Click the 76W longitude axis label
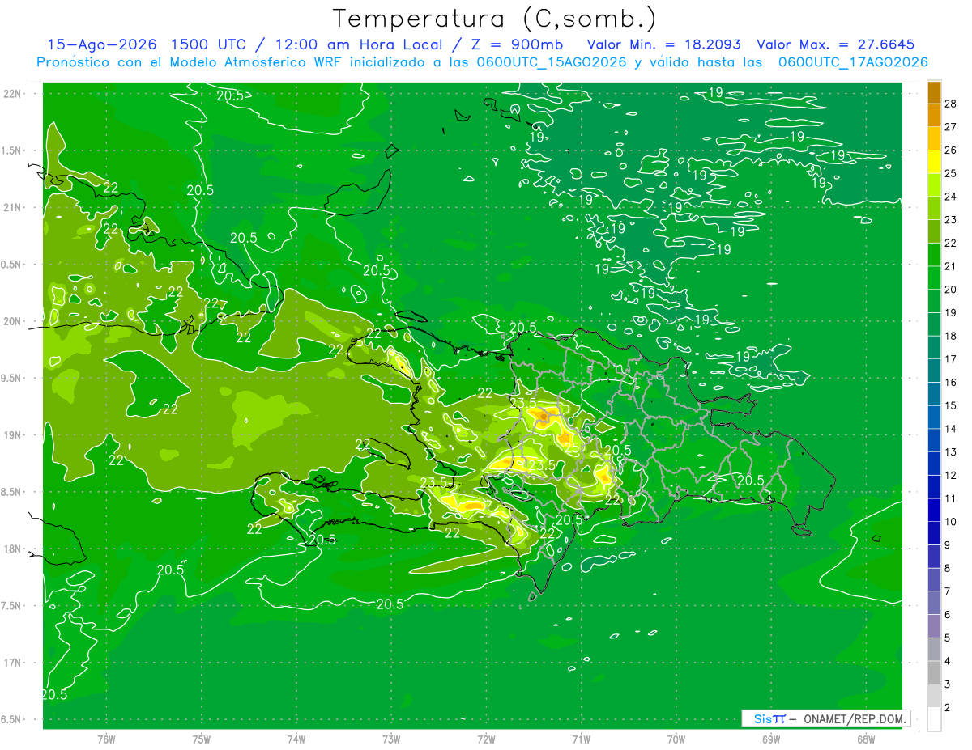 106,738
